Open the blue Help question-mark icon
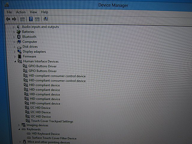192x144 pixels. click(31, 19)
